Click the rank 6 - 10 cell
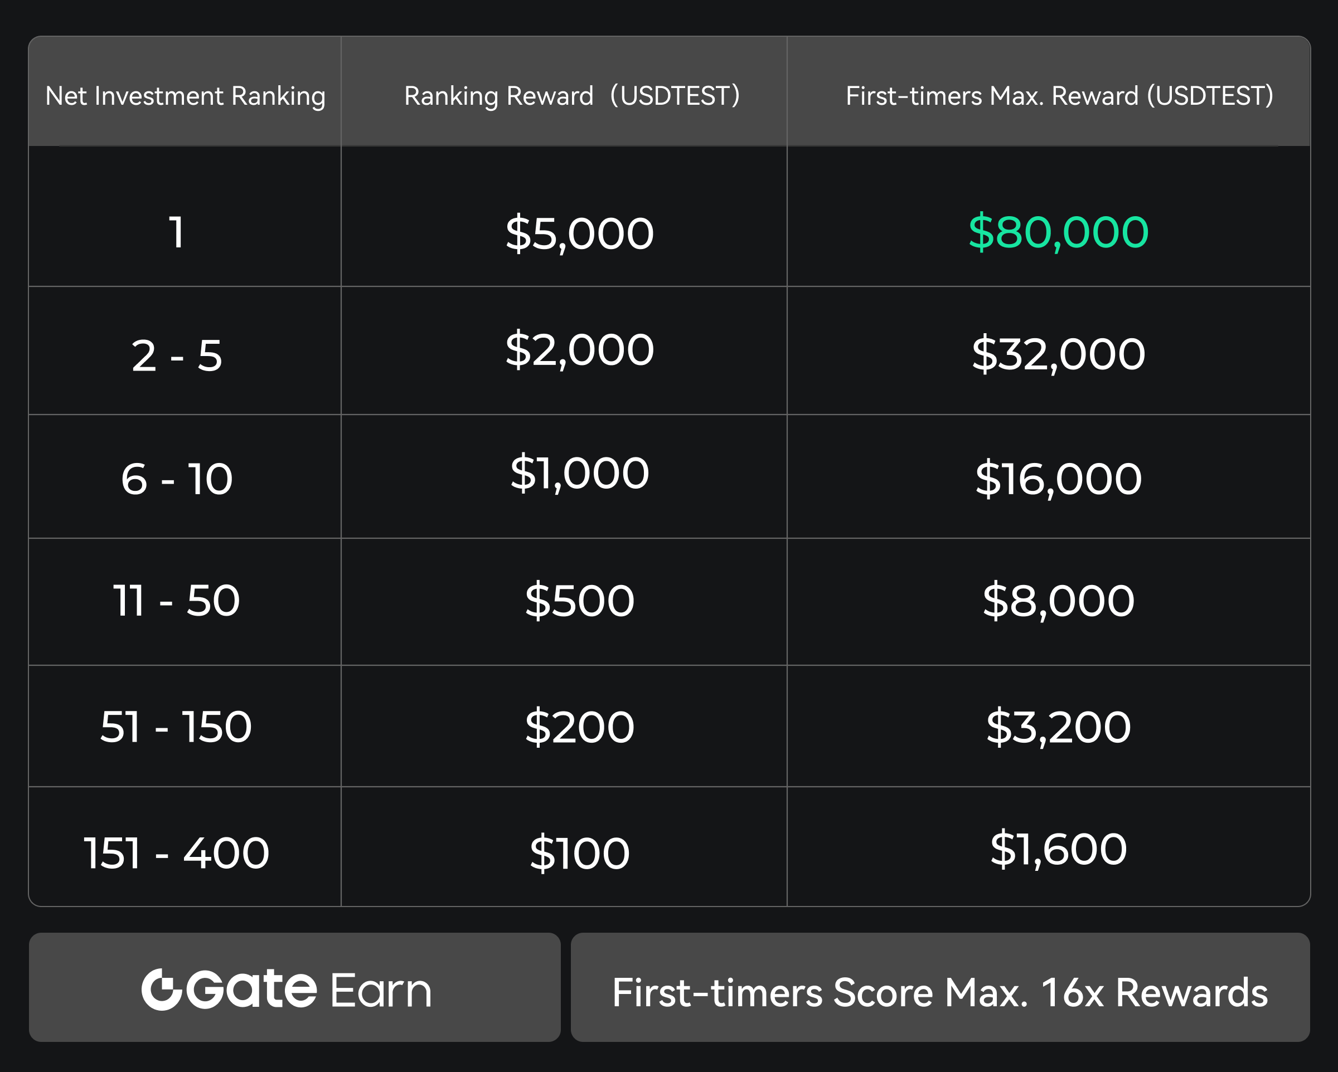1338x1072 pixels. pos(177,479)
